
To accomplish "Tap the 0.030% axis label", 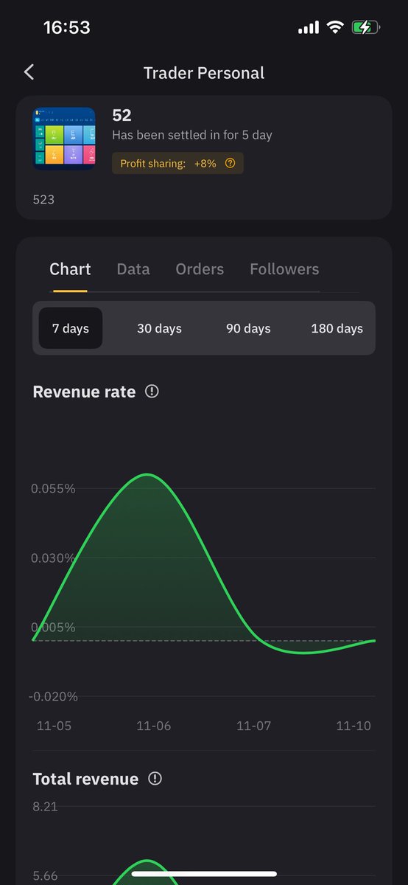I will tap(53, 558).
